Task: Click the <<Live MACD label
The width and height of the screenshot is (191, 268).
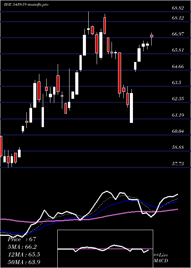Action: 161,258
